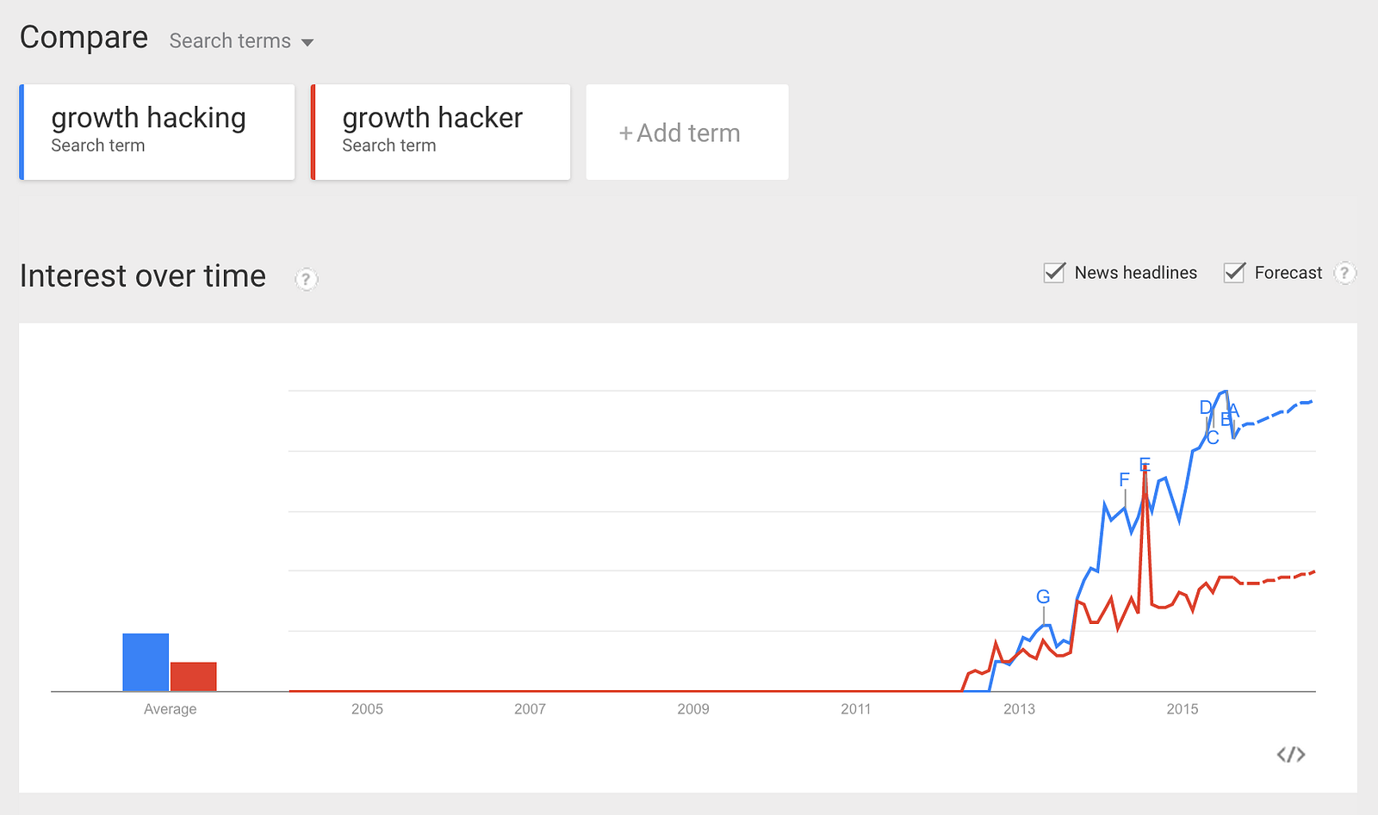Edit the growth hacking search term card
1378x815 pixels.
click(x=157, y=132)
